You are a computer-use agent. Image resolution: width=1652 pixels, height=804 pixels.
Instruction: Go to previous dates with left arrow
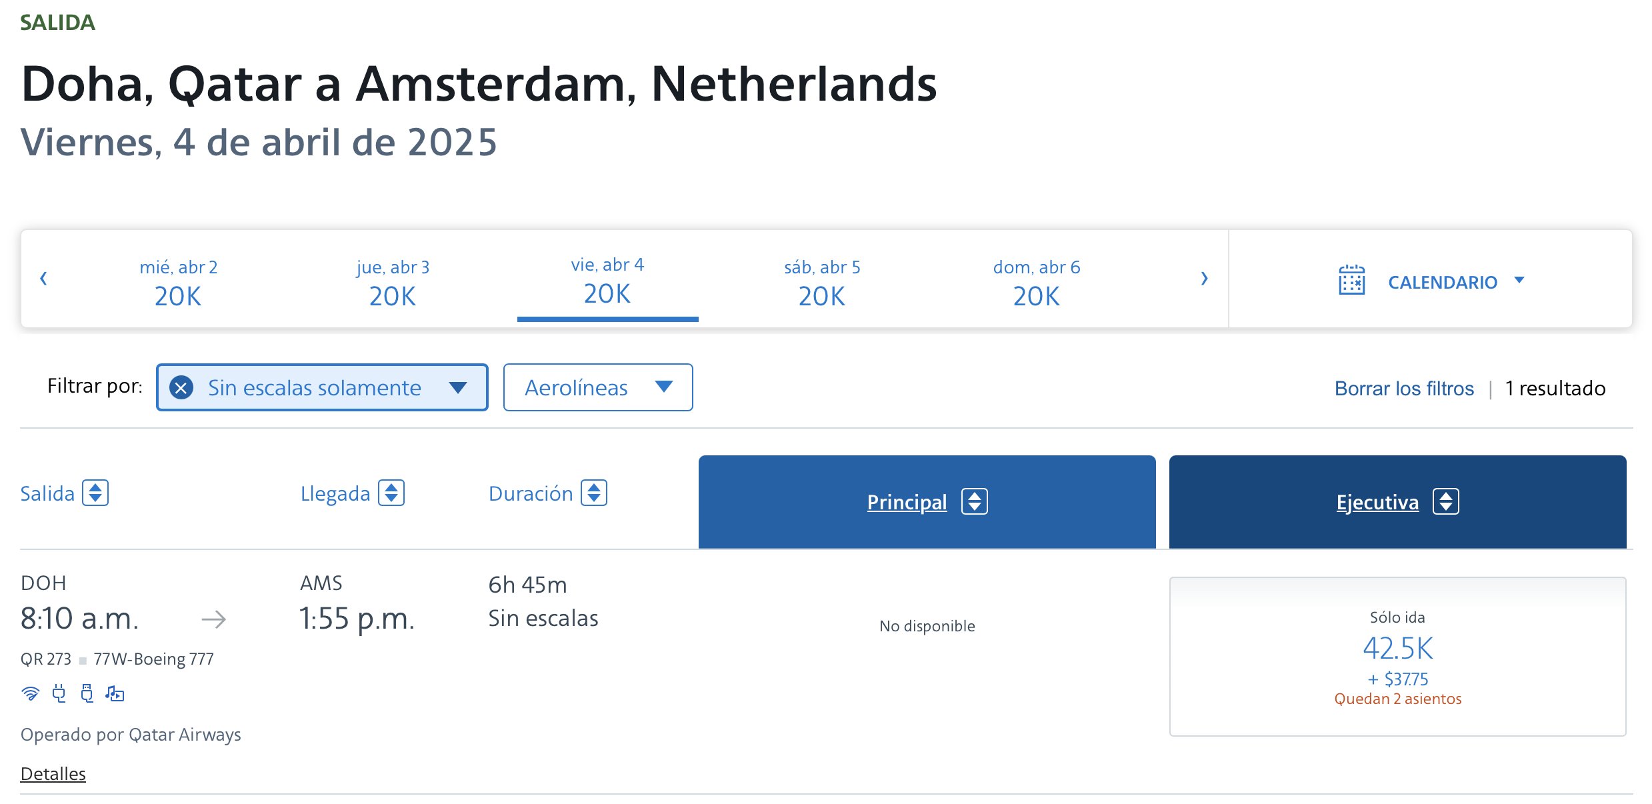pyautogui.click(x=43, y=278)
